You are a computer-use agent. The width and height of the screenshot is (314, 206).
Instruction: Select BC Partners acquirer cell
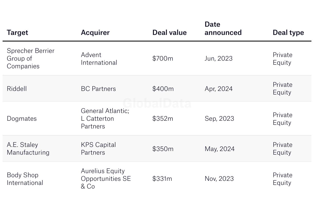point(98,89)
